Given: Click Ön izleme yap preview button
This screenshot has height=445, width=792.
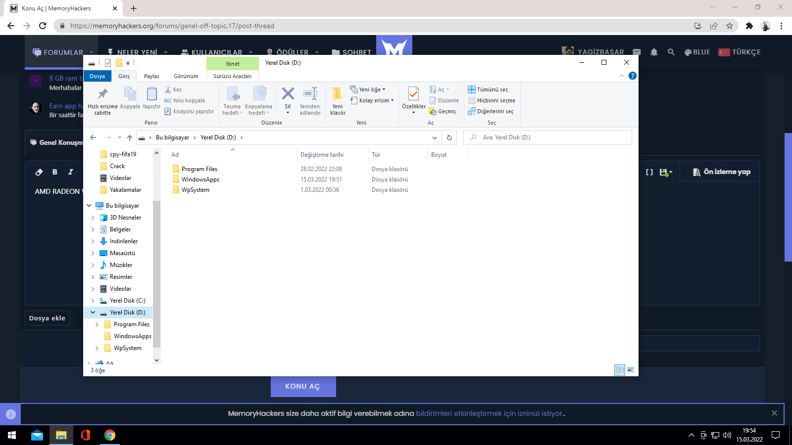Looking at the screenshot, I should (x=722, y=172).
